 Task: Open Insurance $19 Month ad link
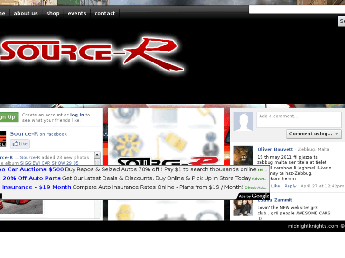[36, 187]
